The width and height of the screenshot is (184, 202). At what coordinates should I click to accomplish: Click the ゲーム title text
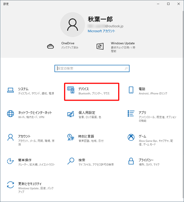[x=142, y=136]
